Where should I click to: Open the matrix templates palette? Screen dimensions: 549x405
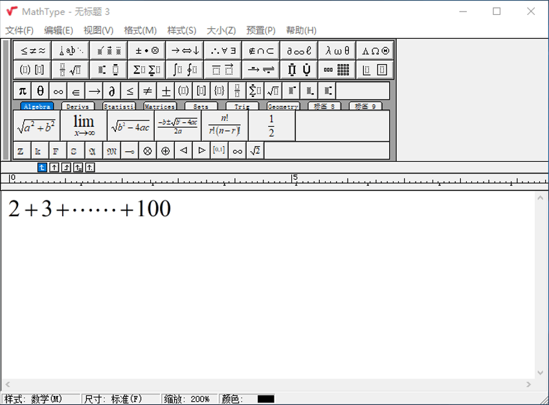[x=337, y=70]
